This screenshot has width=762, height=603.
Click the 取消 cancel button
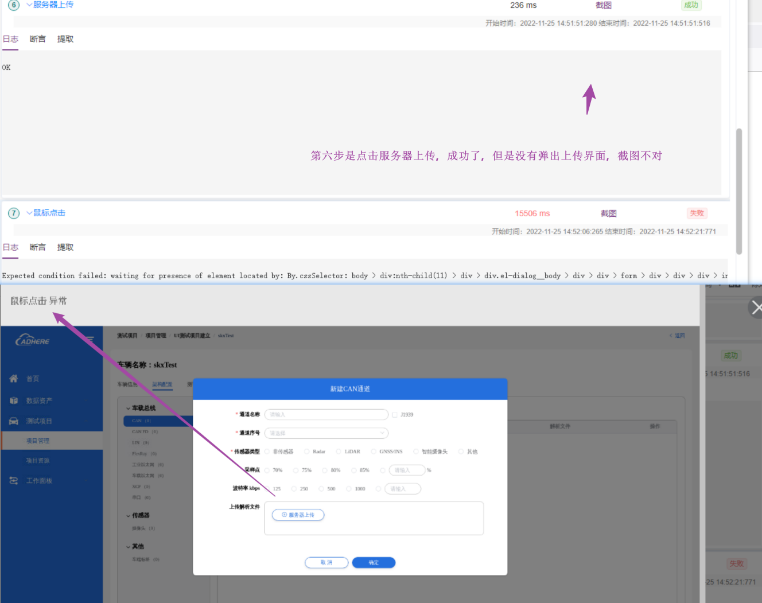[x=326, y=562]
